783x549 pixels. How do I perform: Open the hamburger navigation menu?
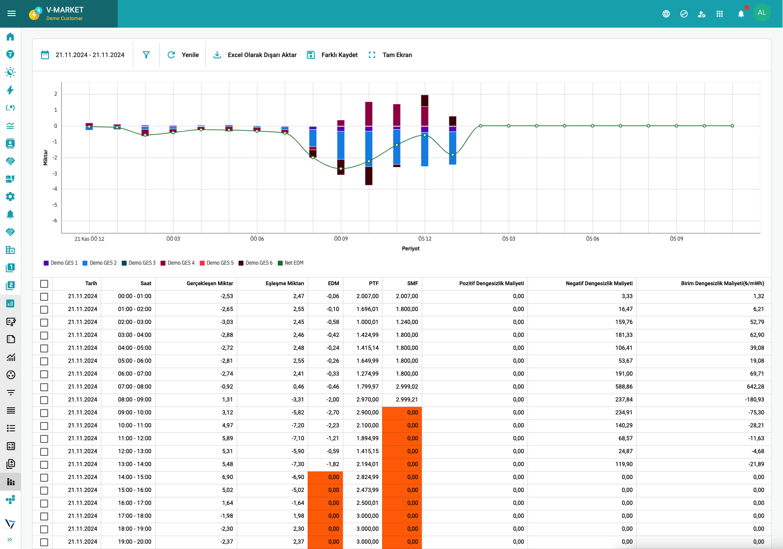12,13
